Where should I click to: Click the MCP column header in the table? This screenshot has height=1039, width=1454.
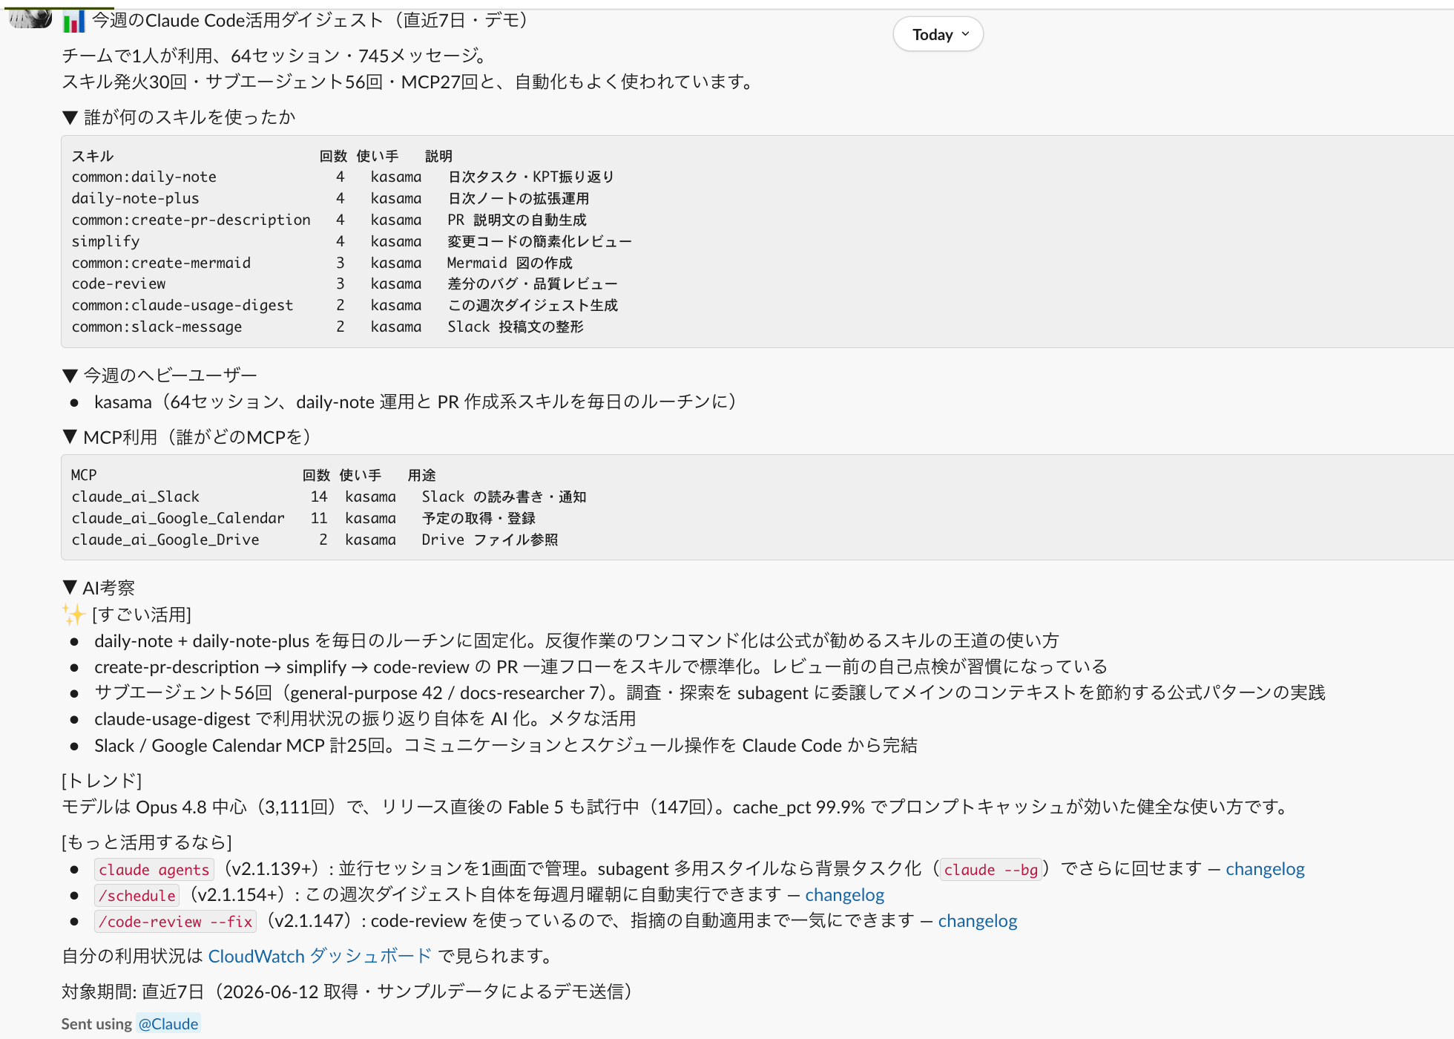point(84,475)
